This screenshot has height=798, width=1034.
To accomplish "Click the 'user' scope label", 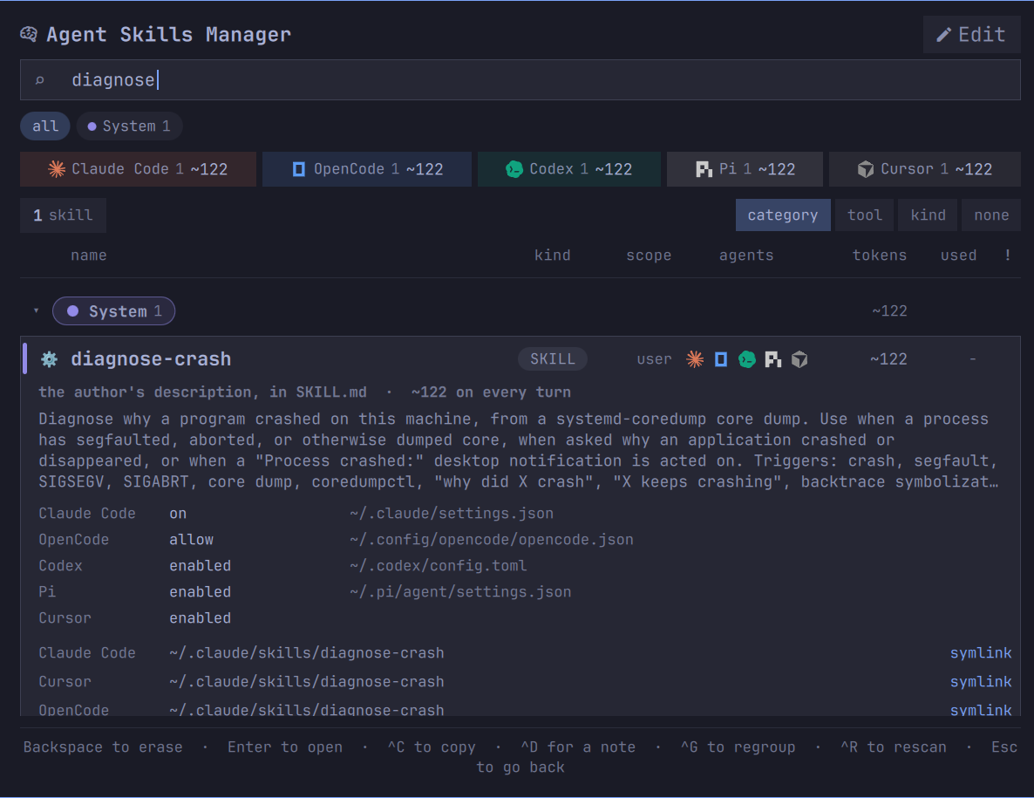I will tap(654, 359).
